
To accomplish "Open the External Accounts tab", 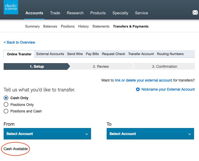I will (x=50, y=54).
